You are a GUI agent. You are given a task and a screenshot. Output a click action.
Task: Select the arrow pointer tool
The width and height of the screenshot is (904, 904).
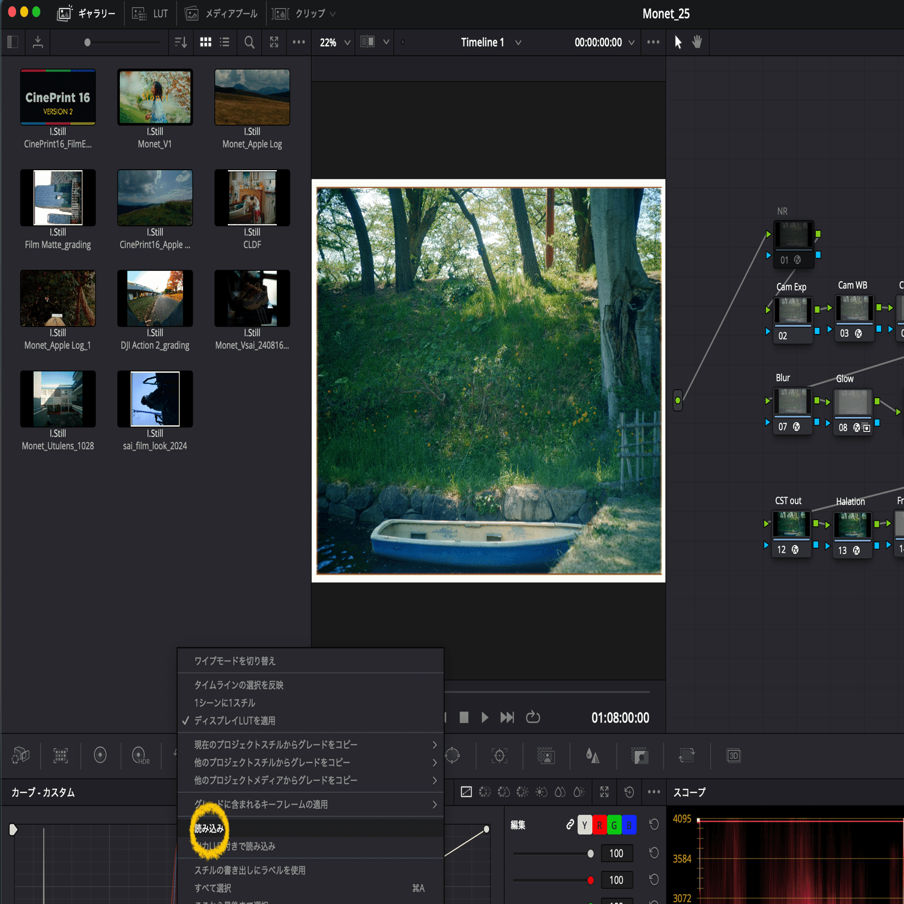(678, 42)
